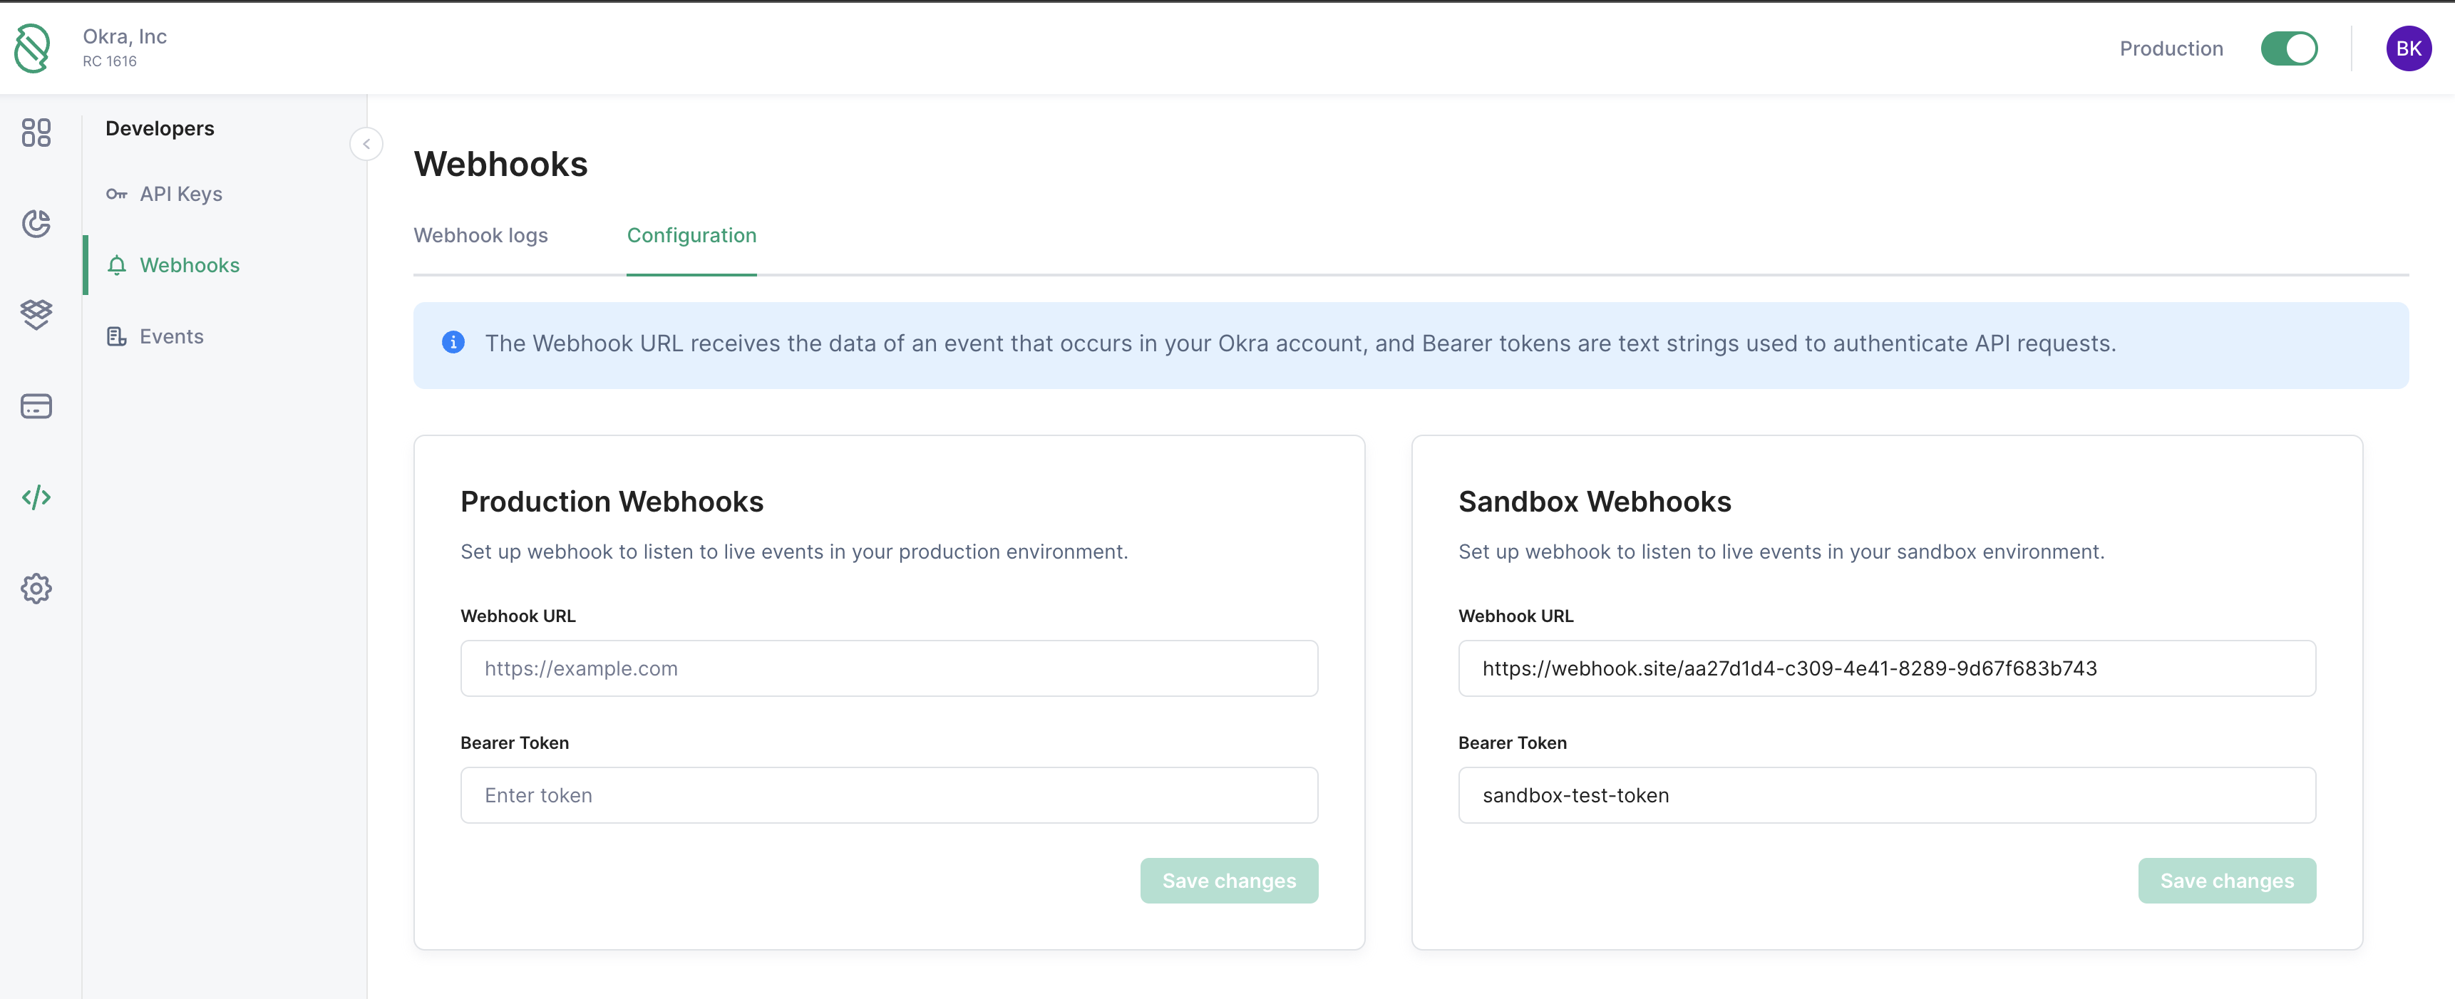Open the payment card sidebar icon
The height and width of the screenshot is (999, 2455).
click(36, 407)
